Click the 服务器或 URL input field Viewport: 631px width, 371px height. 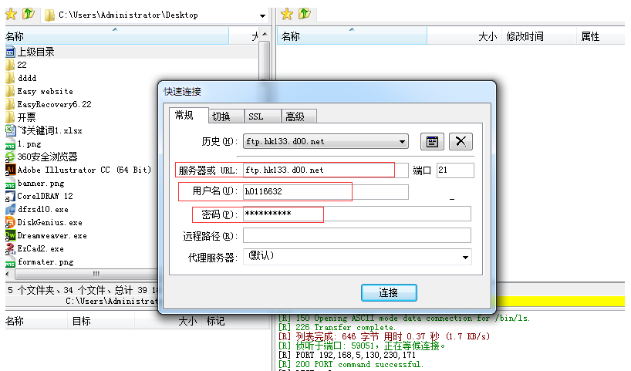[326, 170]
